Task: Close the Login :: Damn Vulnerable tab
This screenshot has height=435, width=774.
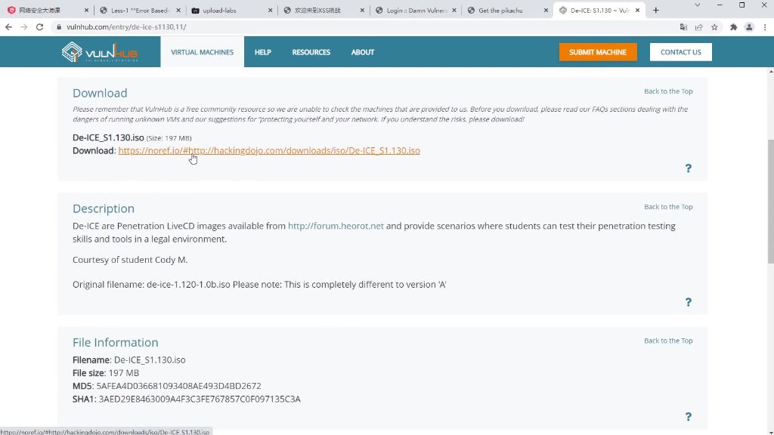Action: [x=454, y=10]
